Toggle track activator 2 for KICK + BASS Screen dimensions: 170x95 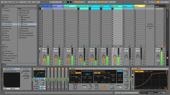tap(44, 60)
